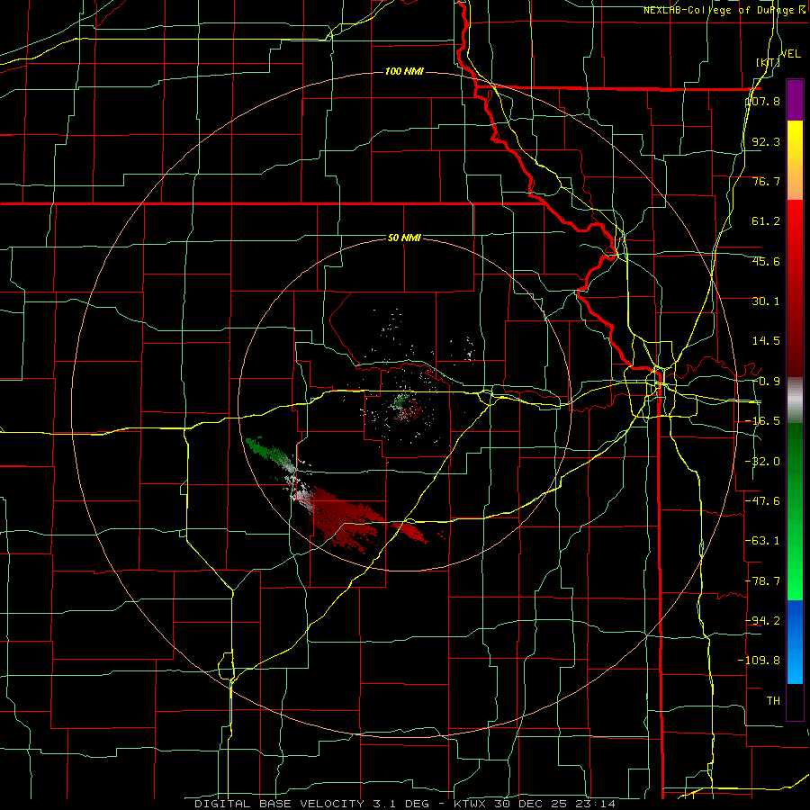Click the -109.8 velocity scale value
This screenshot has height=810, width=810.
[760, 661]
